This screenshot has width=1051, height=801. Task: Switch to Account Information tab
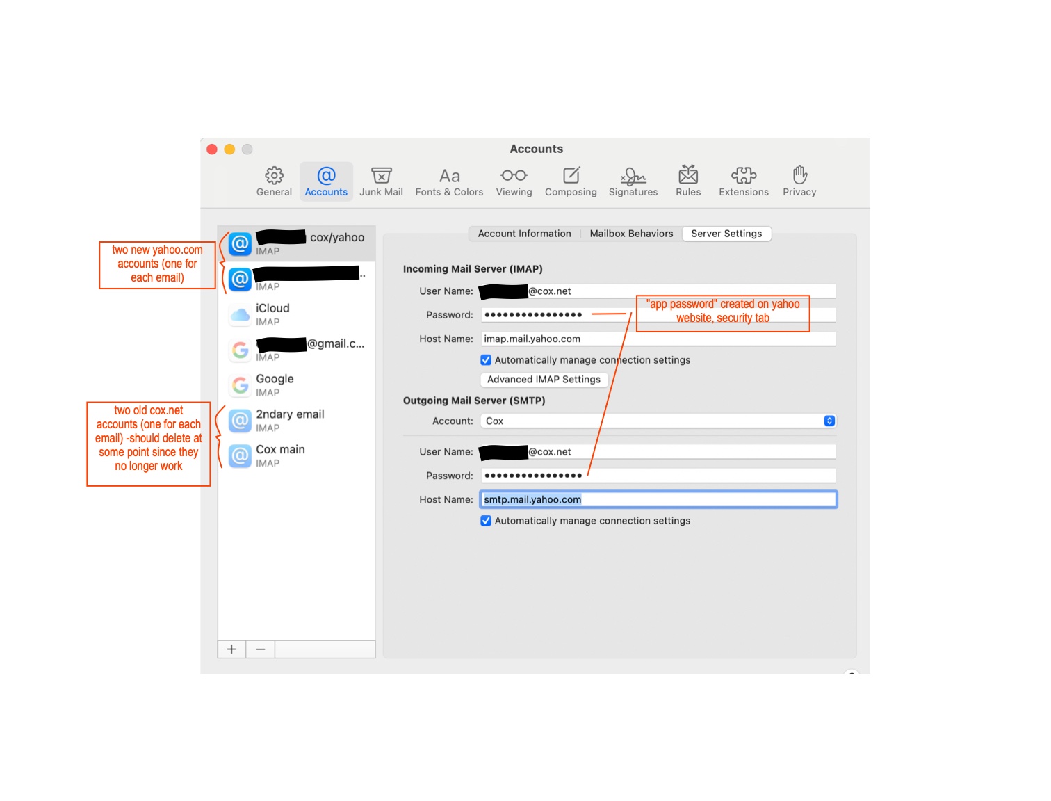pos(524,234)
